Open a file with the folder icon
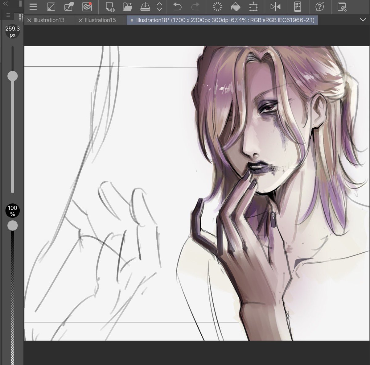The height and width of the screenshot is (365, 370). pos(127,6)
